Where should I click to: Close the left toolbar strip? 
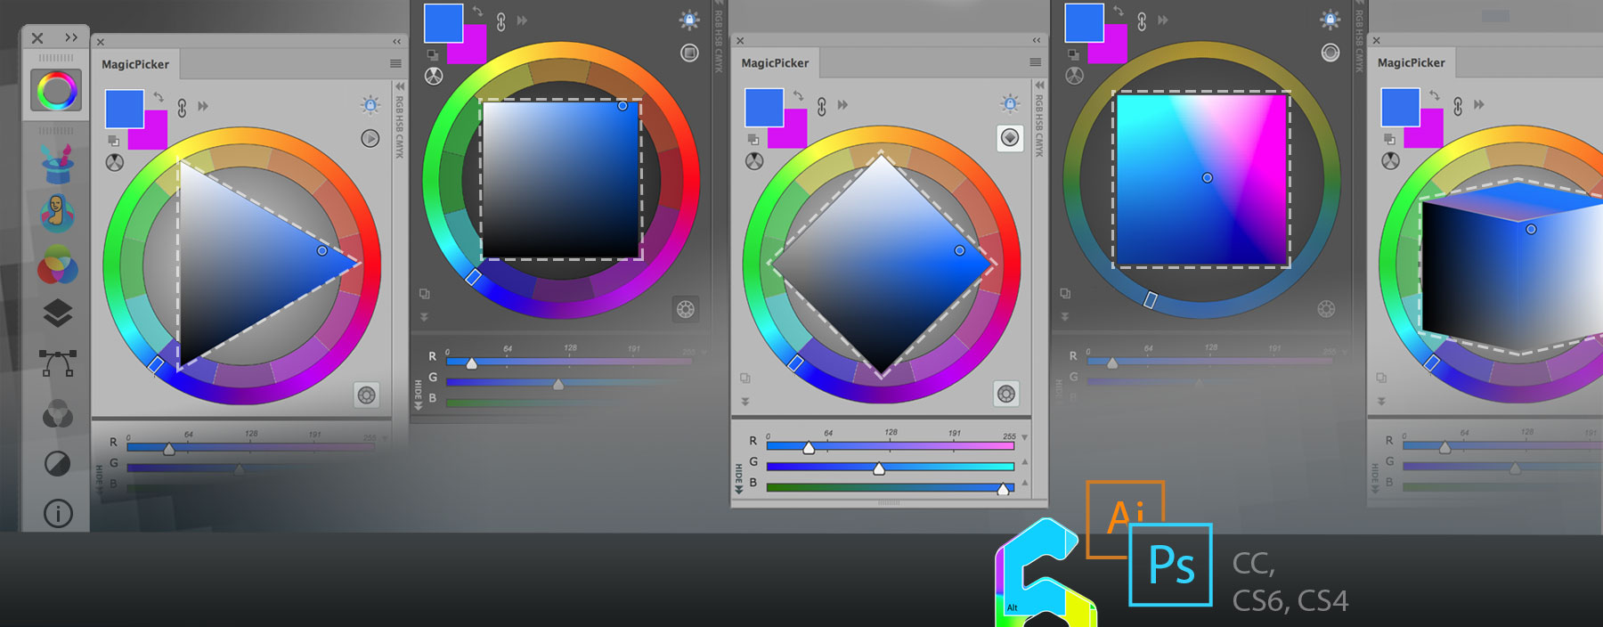click(37, 38)
